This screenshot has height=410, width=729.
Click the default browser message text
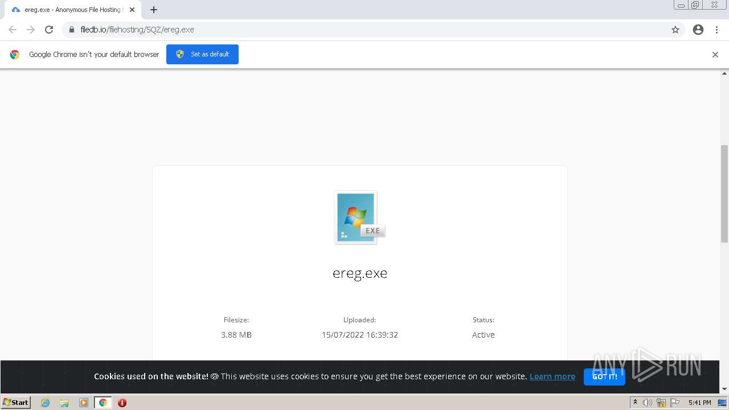coord(94,55)
